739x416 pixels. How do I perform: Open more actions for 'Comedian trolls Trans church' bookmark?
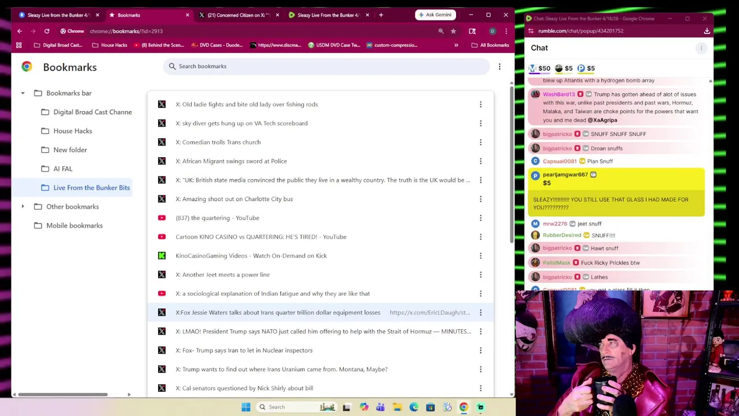480,142
